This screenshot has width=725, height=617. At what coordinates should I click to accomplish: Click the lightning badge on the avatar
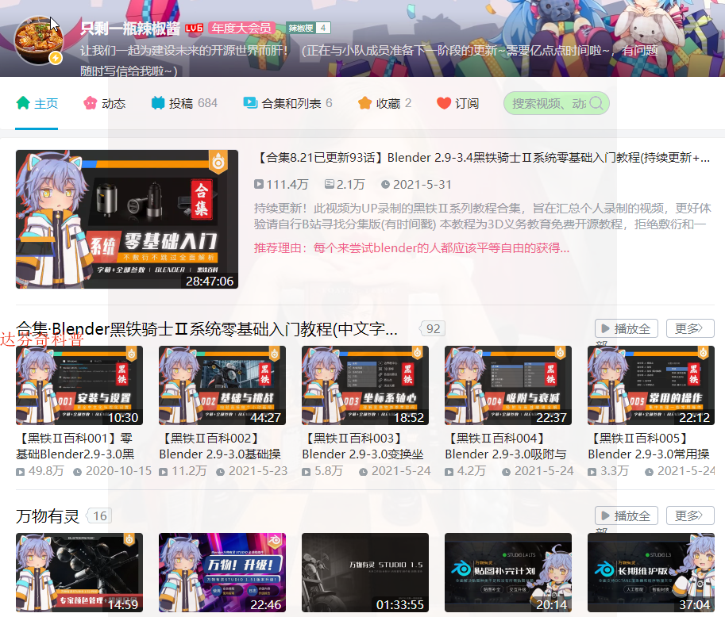(56, 58)
